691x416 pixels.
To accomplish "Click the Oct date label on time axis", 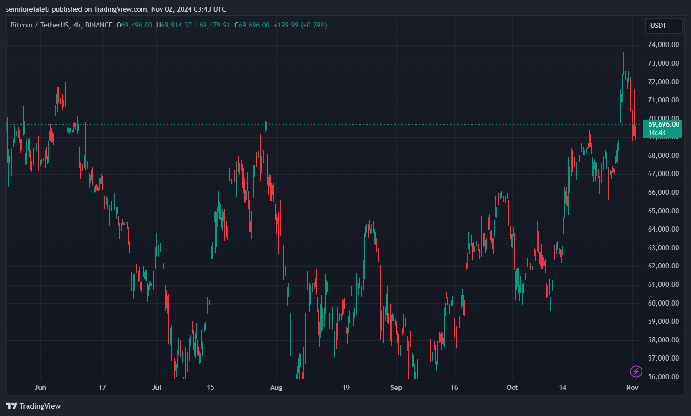I will [x=512, y=388].
